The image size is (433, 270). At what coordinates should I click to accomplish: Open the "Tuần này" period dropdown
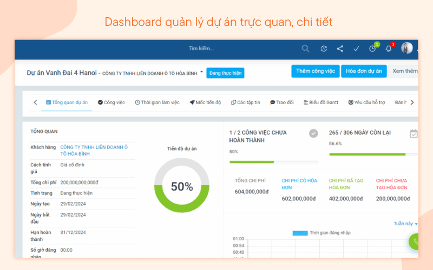coord(405,224)
